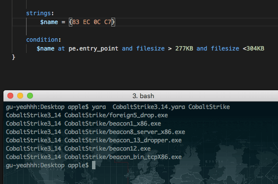Click the 304KB value in condition
The image size is (278, 184).
point(255,49)
